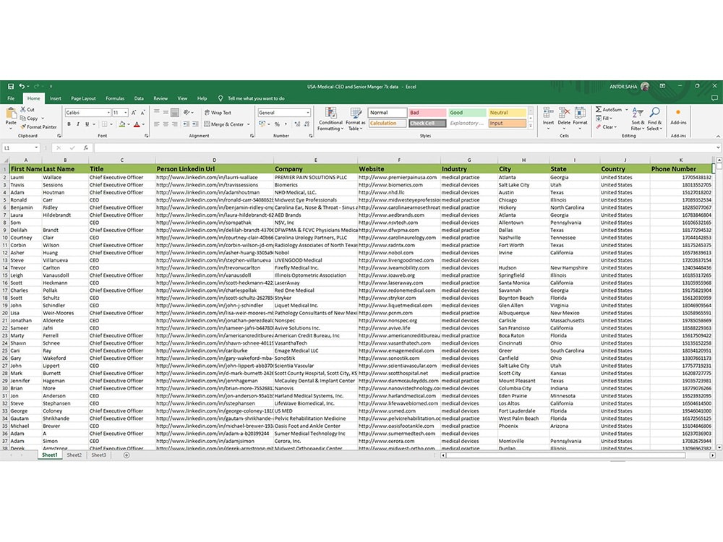Toggle Wrap Text

click(218, 113)
